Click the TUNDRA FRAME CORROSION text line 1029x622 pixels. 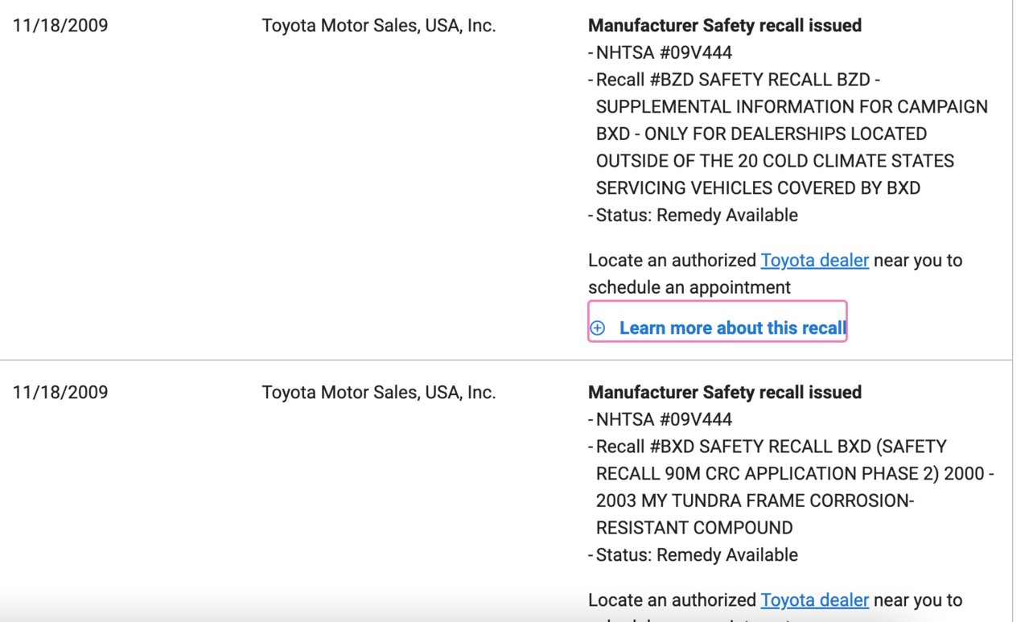755,500
